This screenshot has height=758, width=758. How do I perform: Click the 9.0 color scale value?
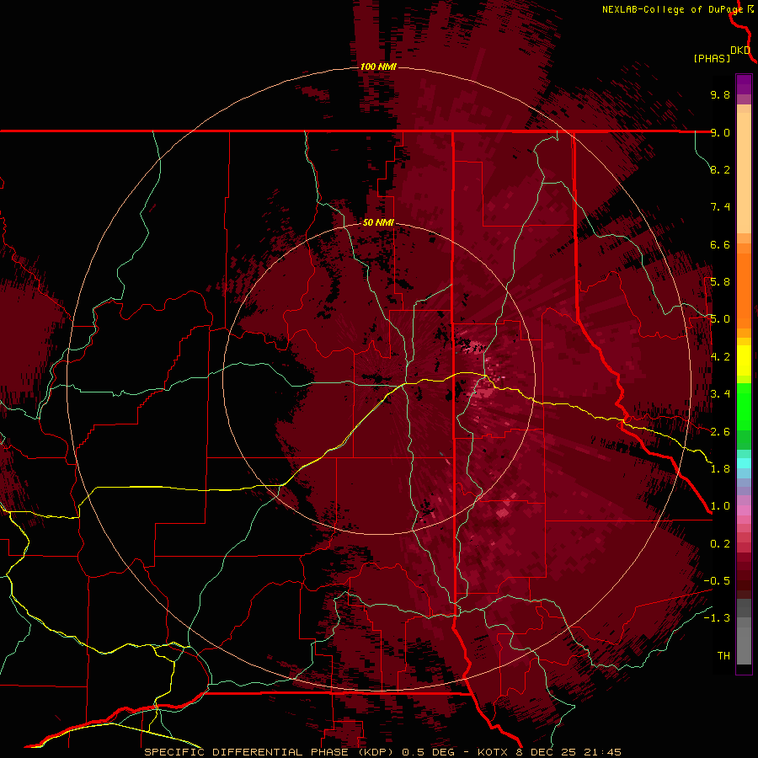coord(720,132)
